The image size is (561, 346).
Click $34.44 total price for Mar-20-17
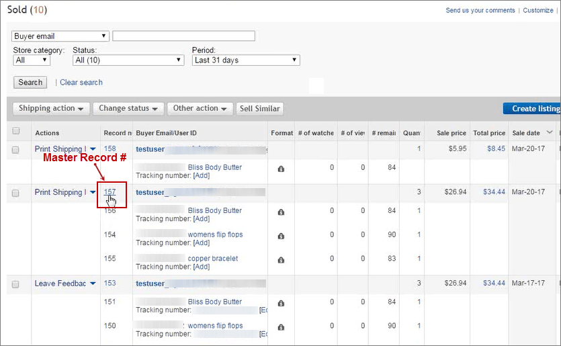[494, 191]
